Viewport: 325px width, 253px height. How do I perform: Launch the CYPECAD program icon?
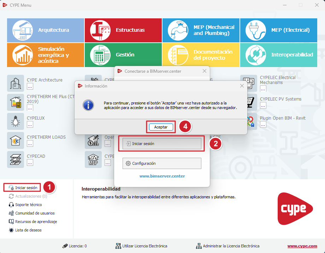tap(16, 159)
